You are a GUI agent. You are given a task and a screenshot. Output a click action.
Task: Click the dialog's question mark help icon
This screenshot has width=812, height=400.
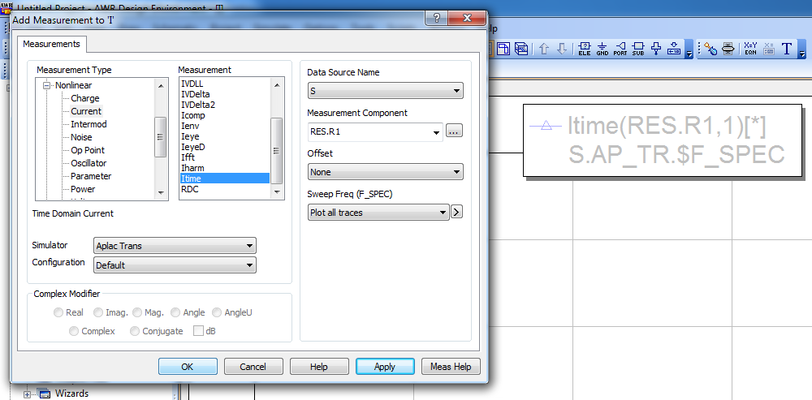tap(437, 18)
